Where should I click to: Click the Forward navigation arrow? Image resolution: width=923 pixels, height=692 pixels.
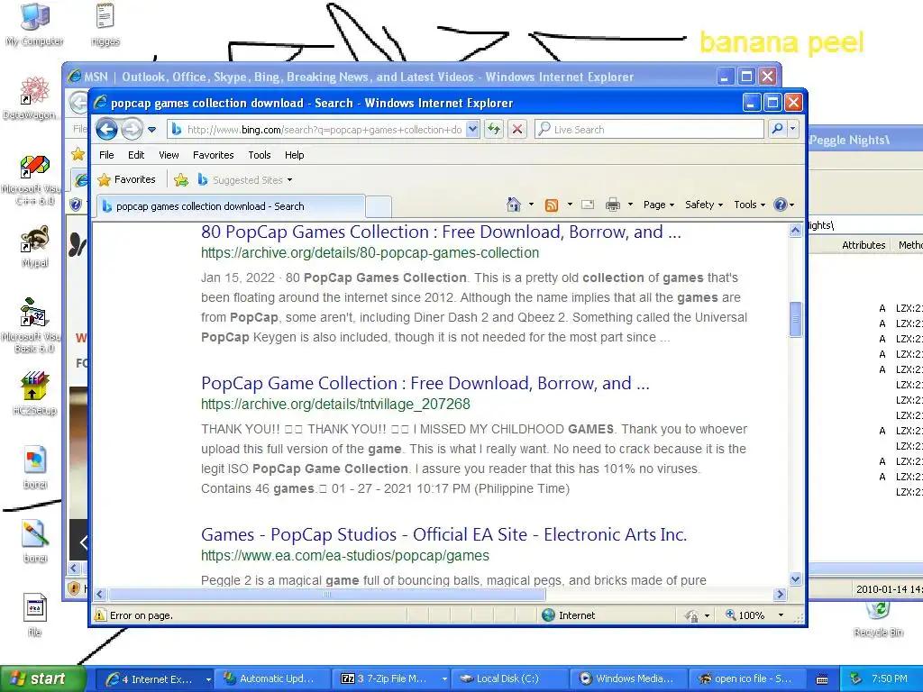[132, 129]
